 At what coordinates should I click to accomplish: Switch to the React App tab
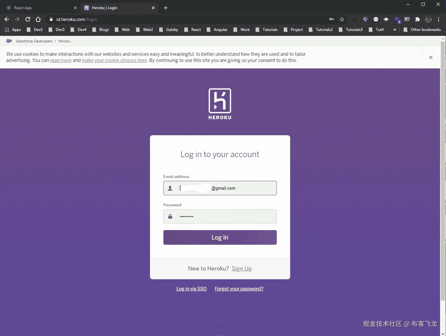click(41, 8)
